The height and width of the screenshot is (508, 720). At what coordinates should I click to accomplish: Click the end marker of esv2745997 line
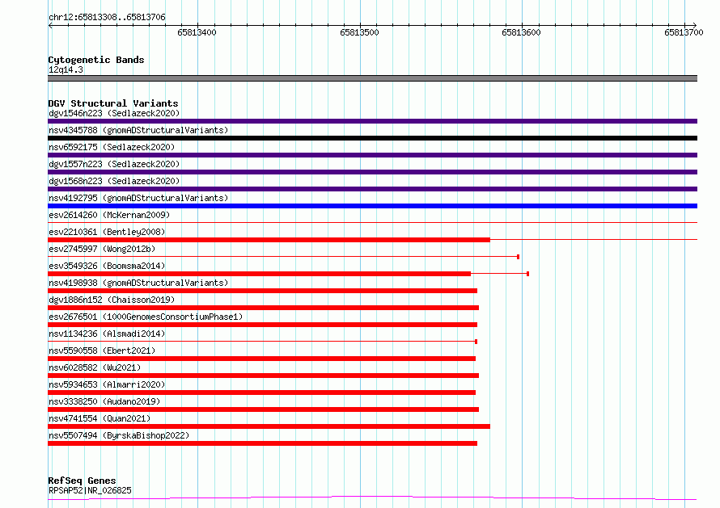(519, 257)
